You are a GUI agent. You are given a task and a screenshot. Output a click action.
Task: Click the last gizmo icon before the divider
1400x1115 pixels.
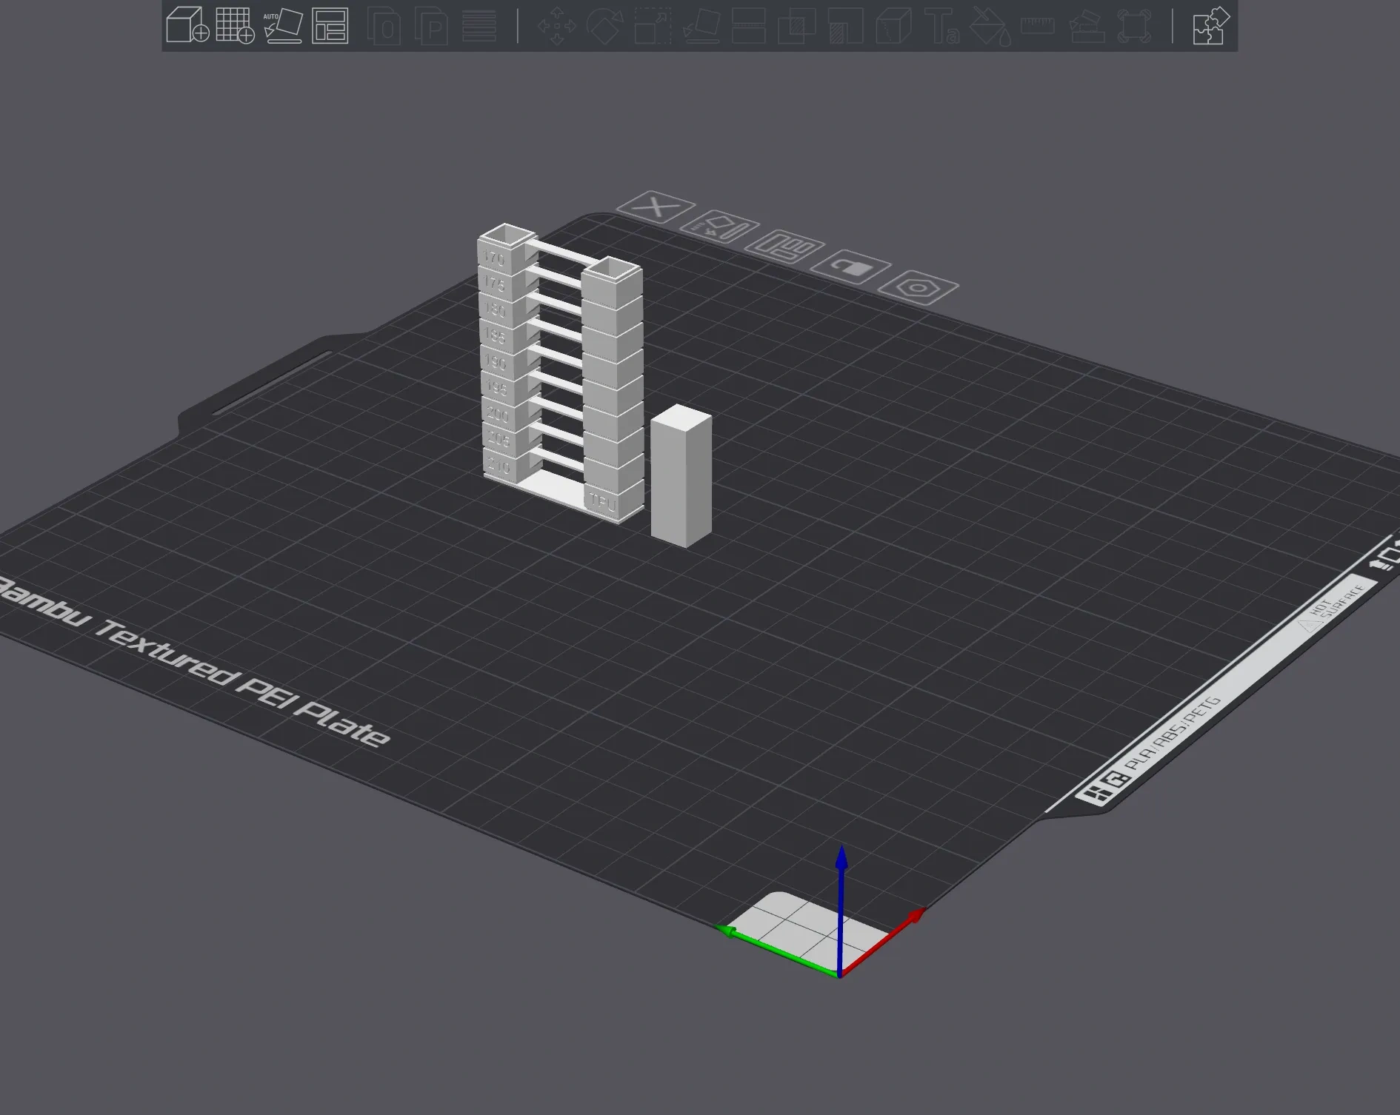(1134, 25)
